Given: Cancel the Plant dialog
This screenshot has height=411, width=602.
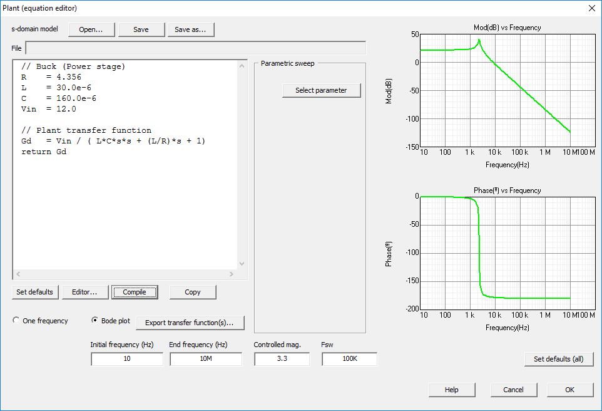Looking at the screenshot, I should pyautogui.click(x=513, y=390).
